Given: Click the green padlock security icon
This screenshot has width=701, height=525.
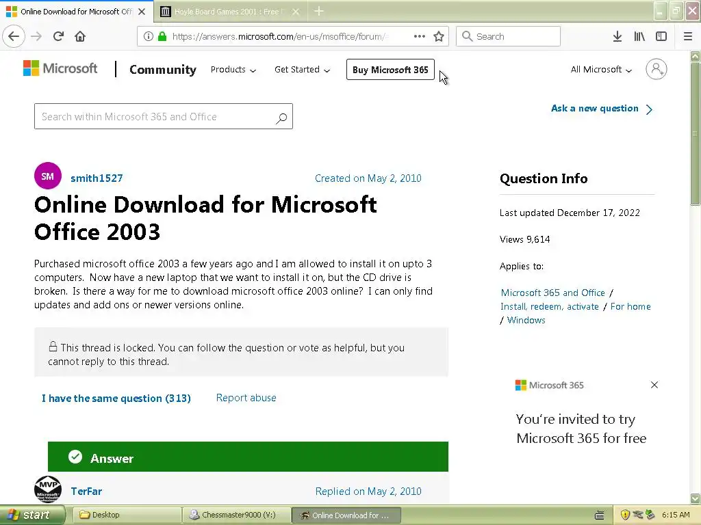Looking at the screenshot, I should [162, 36].
